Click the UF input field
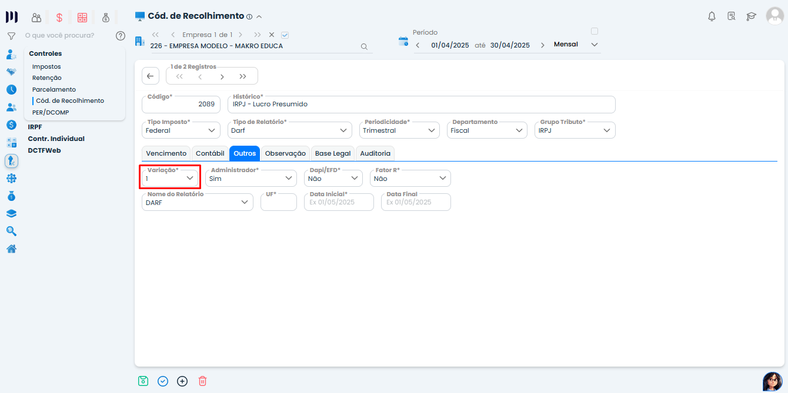 point(279,202)
